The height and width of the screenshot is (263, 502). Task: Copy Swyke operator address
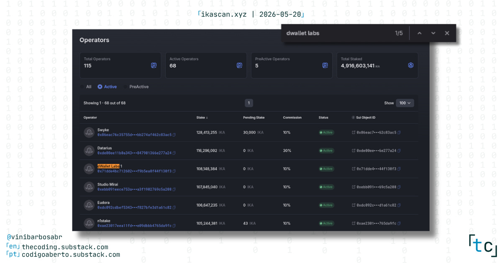(174, 135)
